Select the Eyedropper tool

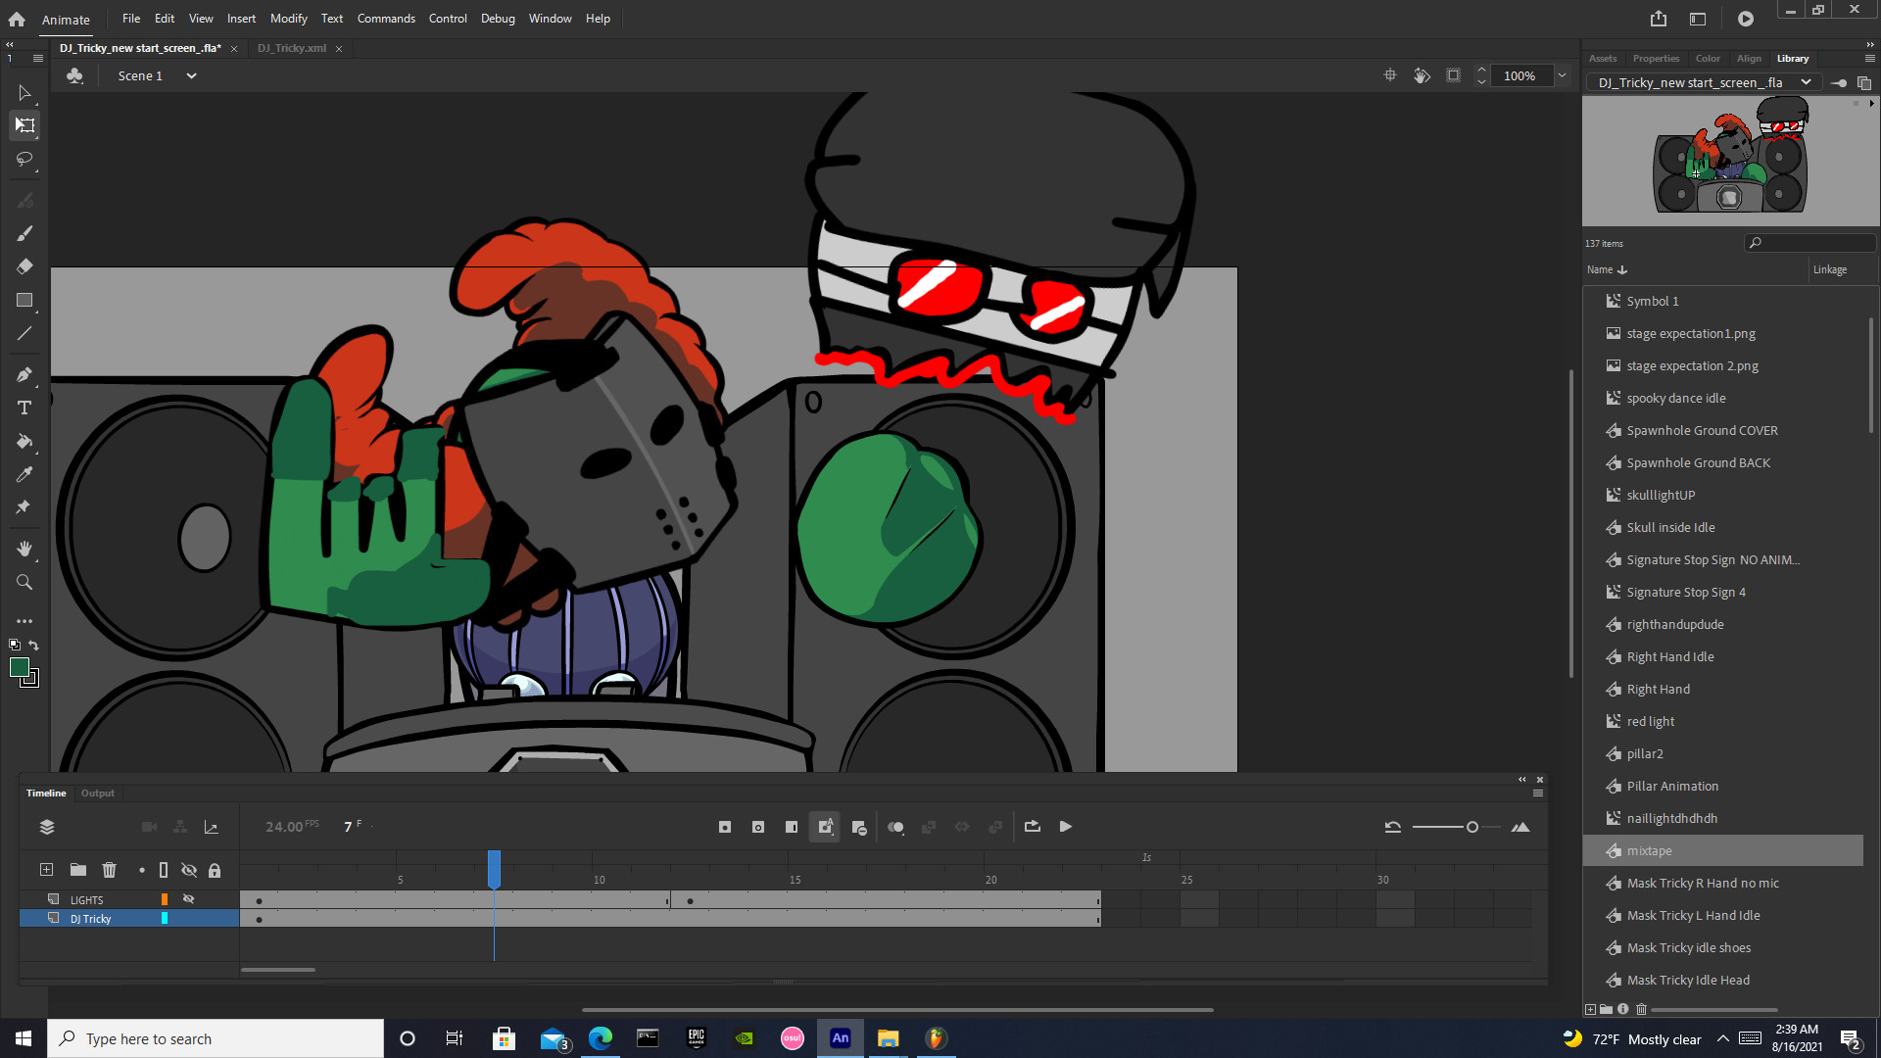tap(24, 475)
